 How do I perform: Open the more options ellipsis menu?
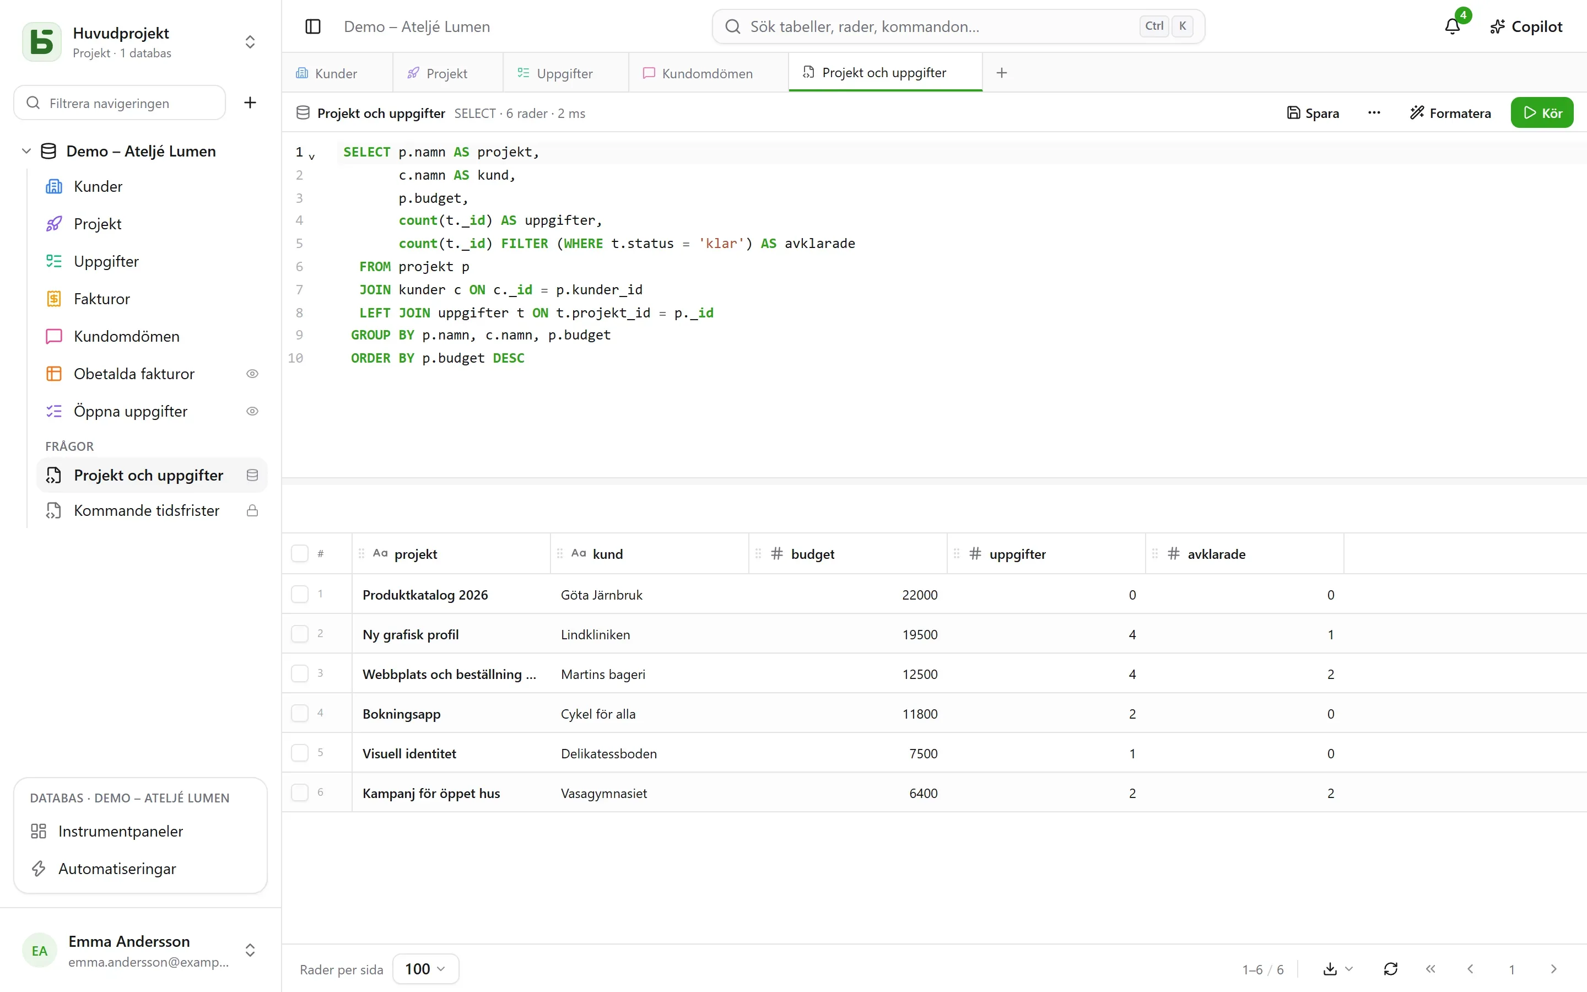1374,113
